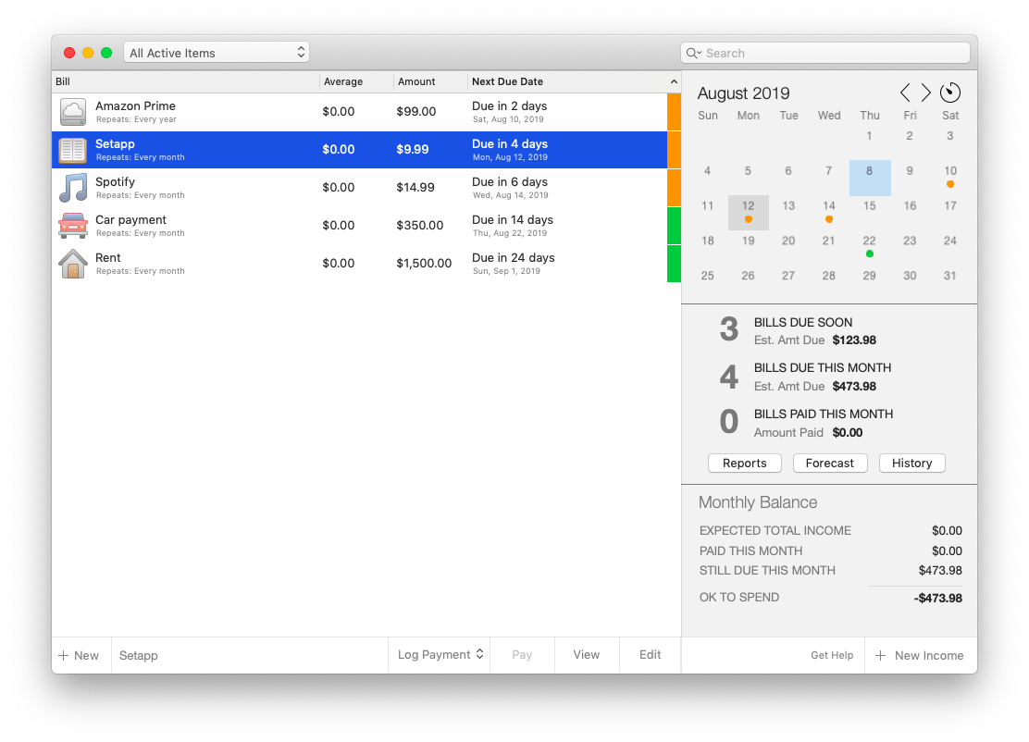Click the Spotify music note icon
Image resolution: width=1029 pixels, height=742 pixels.
point(73,188)
